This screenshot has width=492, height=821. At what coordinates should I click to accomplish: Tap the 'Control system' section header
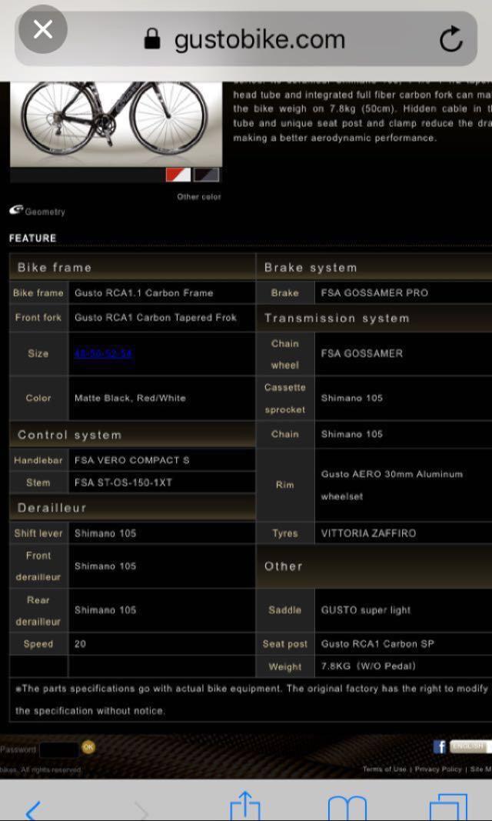(132, 435)
